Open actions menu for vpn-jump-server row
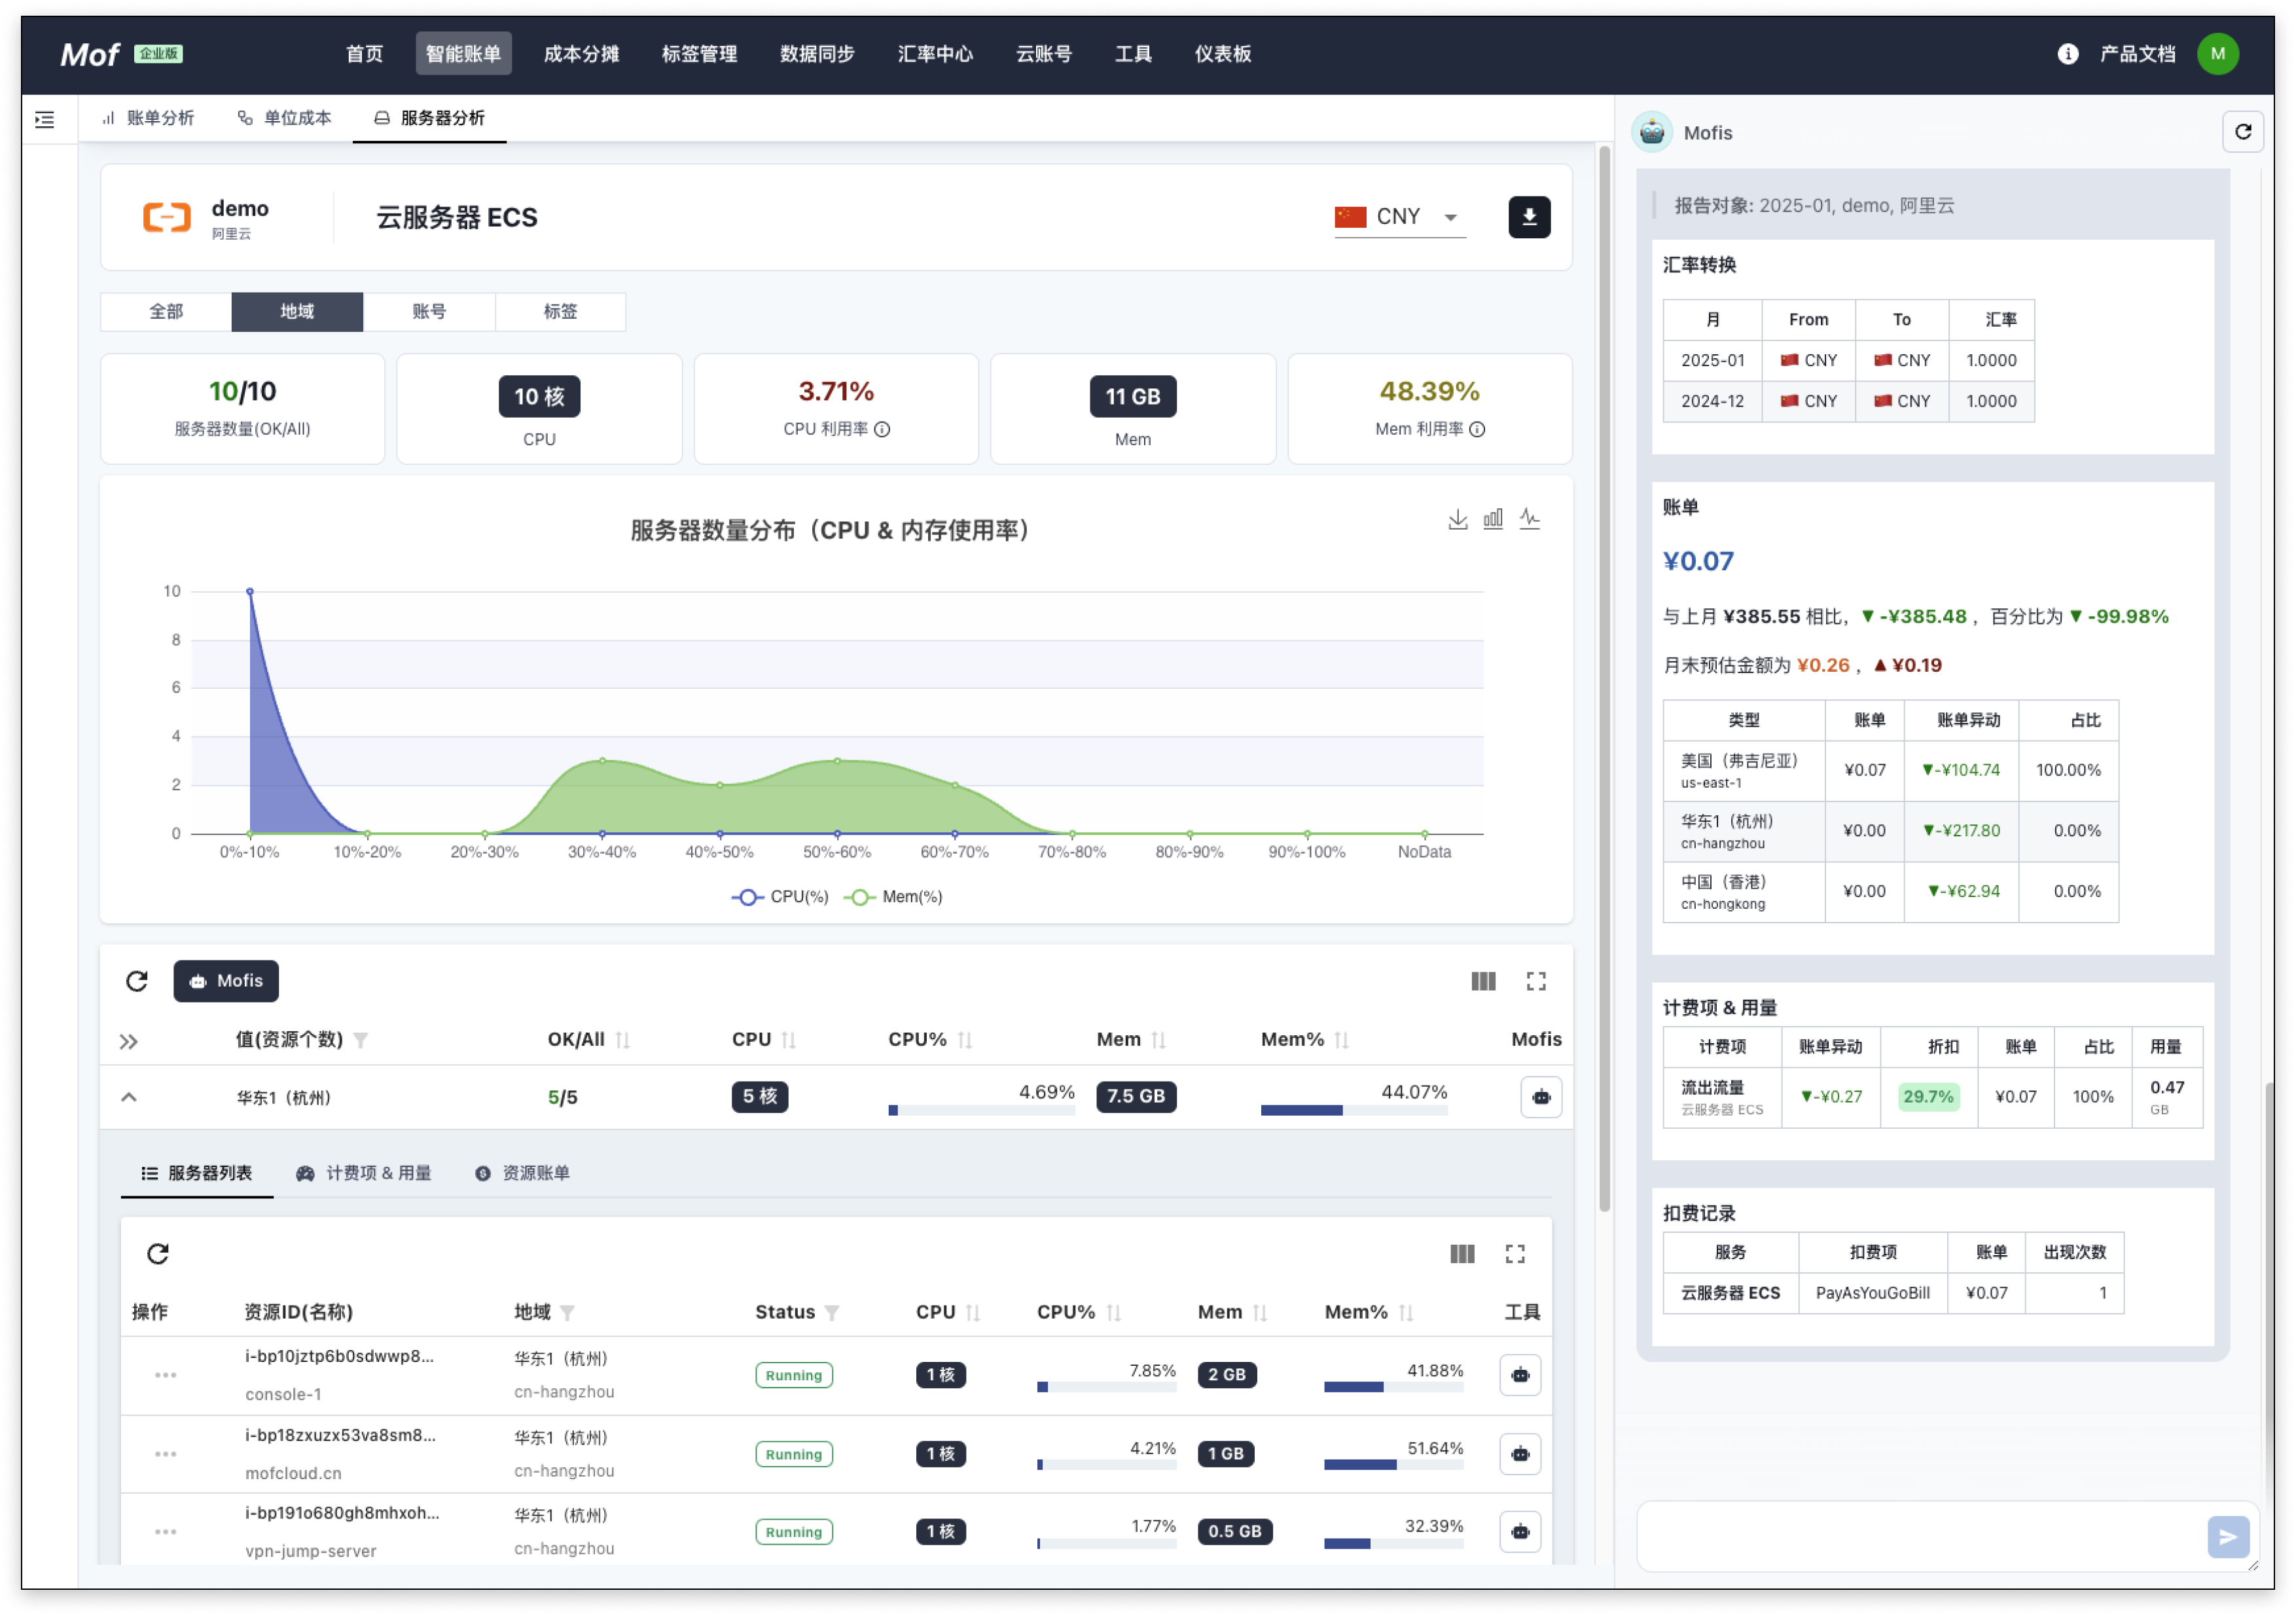Image resolution: width=2296 pixels, height=1616 pixels. point(166,1532)
